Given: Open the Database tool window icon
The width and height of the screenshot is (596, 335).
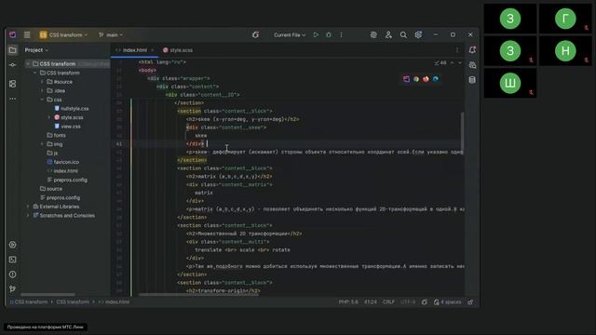Looking at the screenshot, I should click(x=472, y=80).
